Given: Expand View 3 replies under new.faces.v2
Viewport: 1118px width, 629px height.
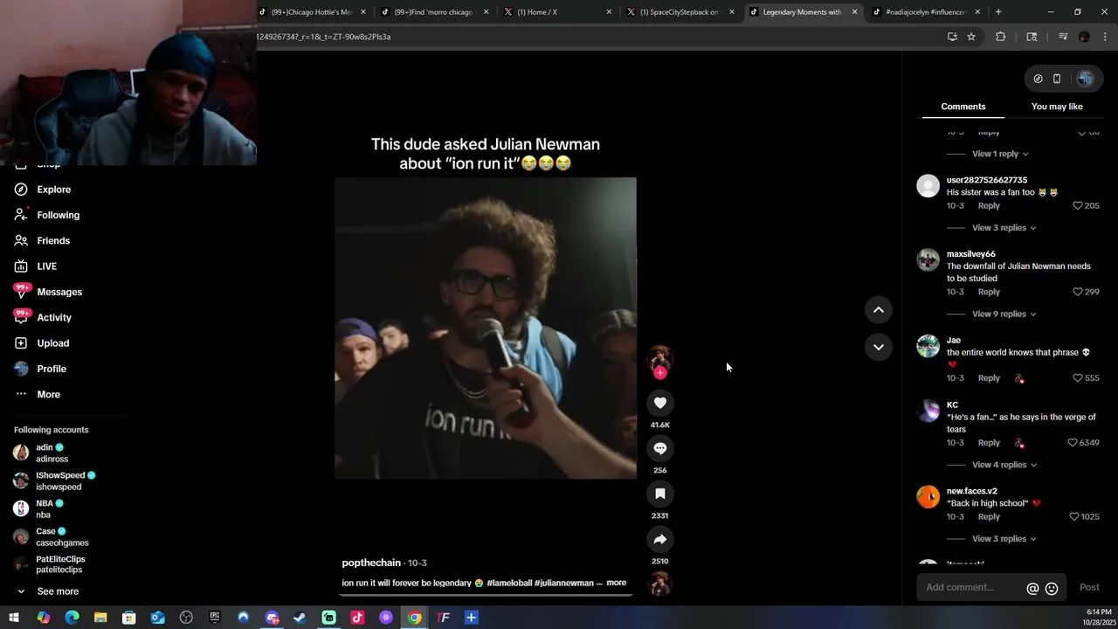Looking at the screenshot, I should pos(1004,539).
